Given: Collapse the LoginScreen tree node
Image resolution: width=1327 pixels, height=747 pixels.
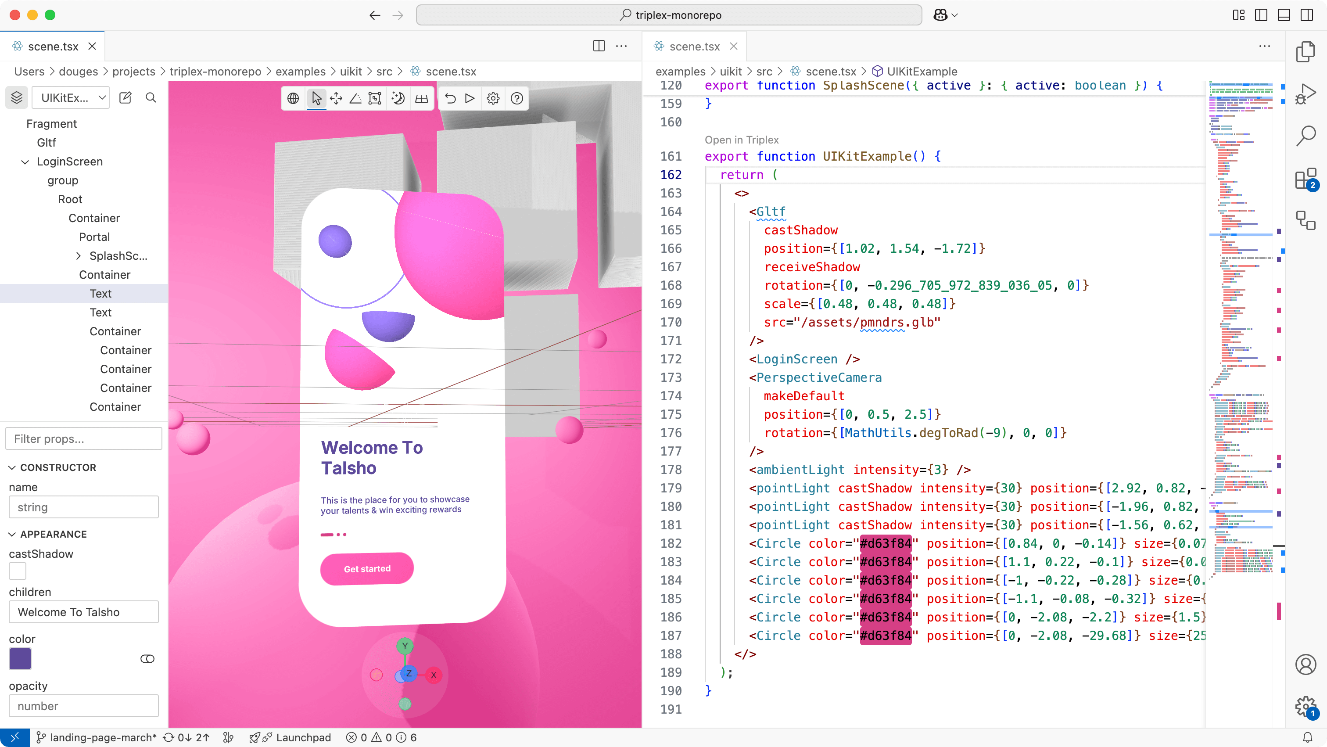Looking at the screenshot, I should tap(25, 162).
